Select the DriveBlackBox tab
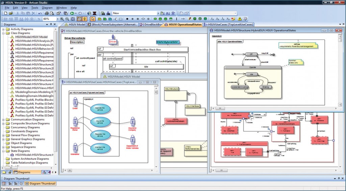Image resolution: width=346 pixels, height=191 pixels. [x=151, y=25]
